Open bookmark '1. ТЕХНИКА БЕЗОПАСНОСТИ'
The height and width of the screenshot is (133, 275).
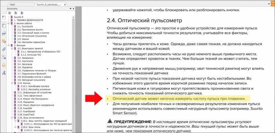pos(28,20)
